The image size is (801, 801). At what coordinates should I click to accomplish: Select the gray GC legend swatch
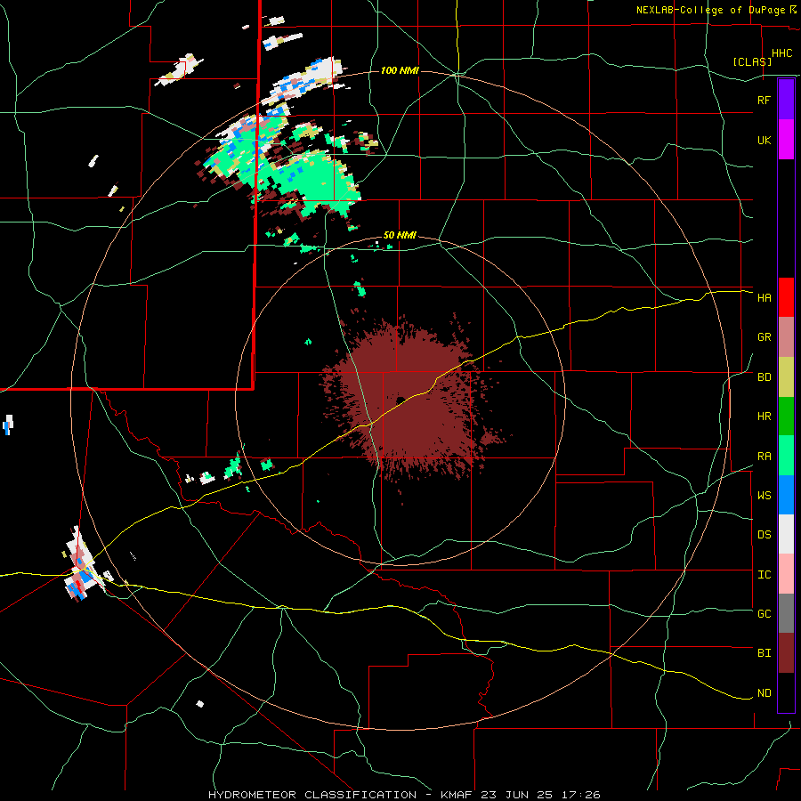pos(786,613)
